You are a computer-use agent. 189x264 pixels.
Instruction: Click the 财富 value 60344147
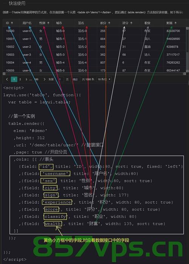pos(173,71)
